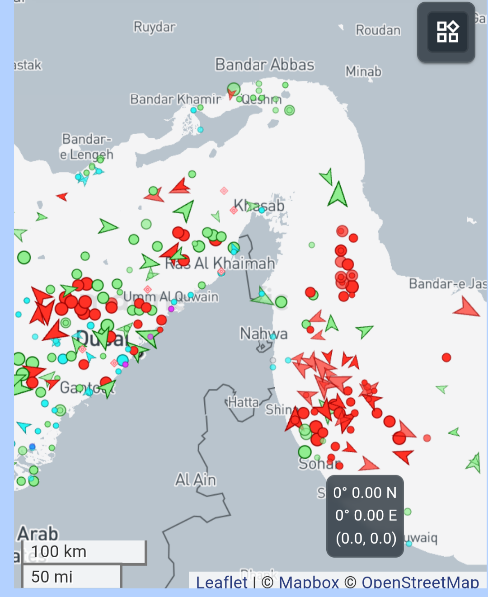The image size is (488, 597).
Task: Select the large green vessel arrow east of Khasab
Action: 338,194
